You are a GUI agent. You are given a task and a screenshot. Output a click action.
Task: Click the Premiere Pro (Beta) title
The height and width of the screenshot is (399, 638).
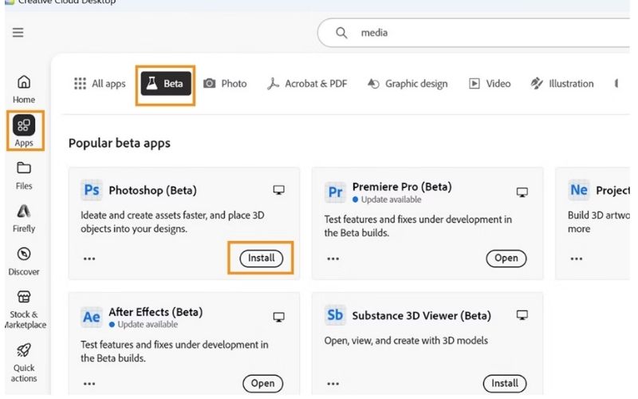tap(402, 187)
